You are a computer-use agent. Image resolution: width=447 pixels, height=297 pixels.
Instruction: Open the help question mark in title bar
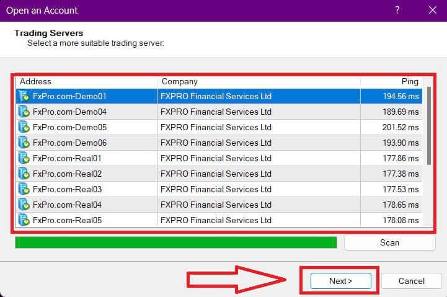pyautogui.click(x=397, y=11)
